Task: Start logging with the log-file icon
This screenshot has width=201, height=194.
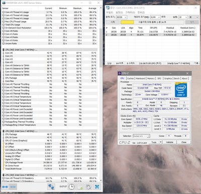Action: pos(80,186)
